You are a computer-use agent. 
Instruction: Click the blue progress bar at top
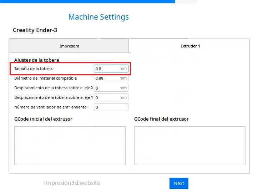[x=87, y=1]
